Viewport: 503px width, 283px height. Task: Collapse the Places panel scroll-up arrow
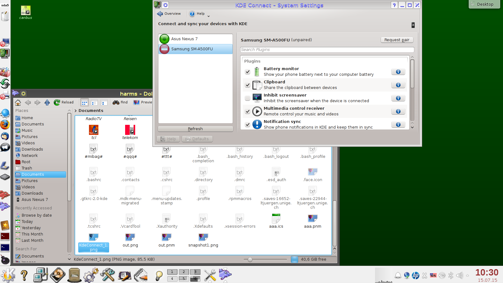[x=69, y=111]
